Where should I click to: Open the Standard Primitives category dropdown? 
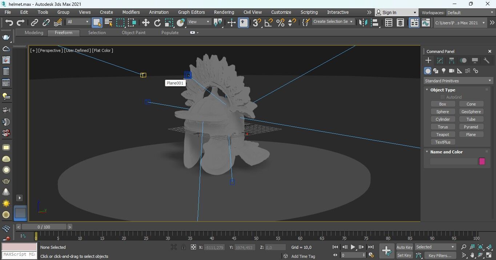click(x=458, y=81)
